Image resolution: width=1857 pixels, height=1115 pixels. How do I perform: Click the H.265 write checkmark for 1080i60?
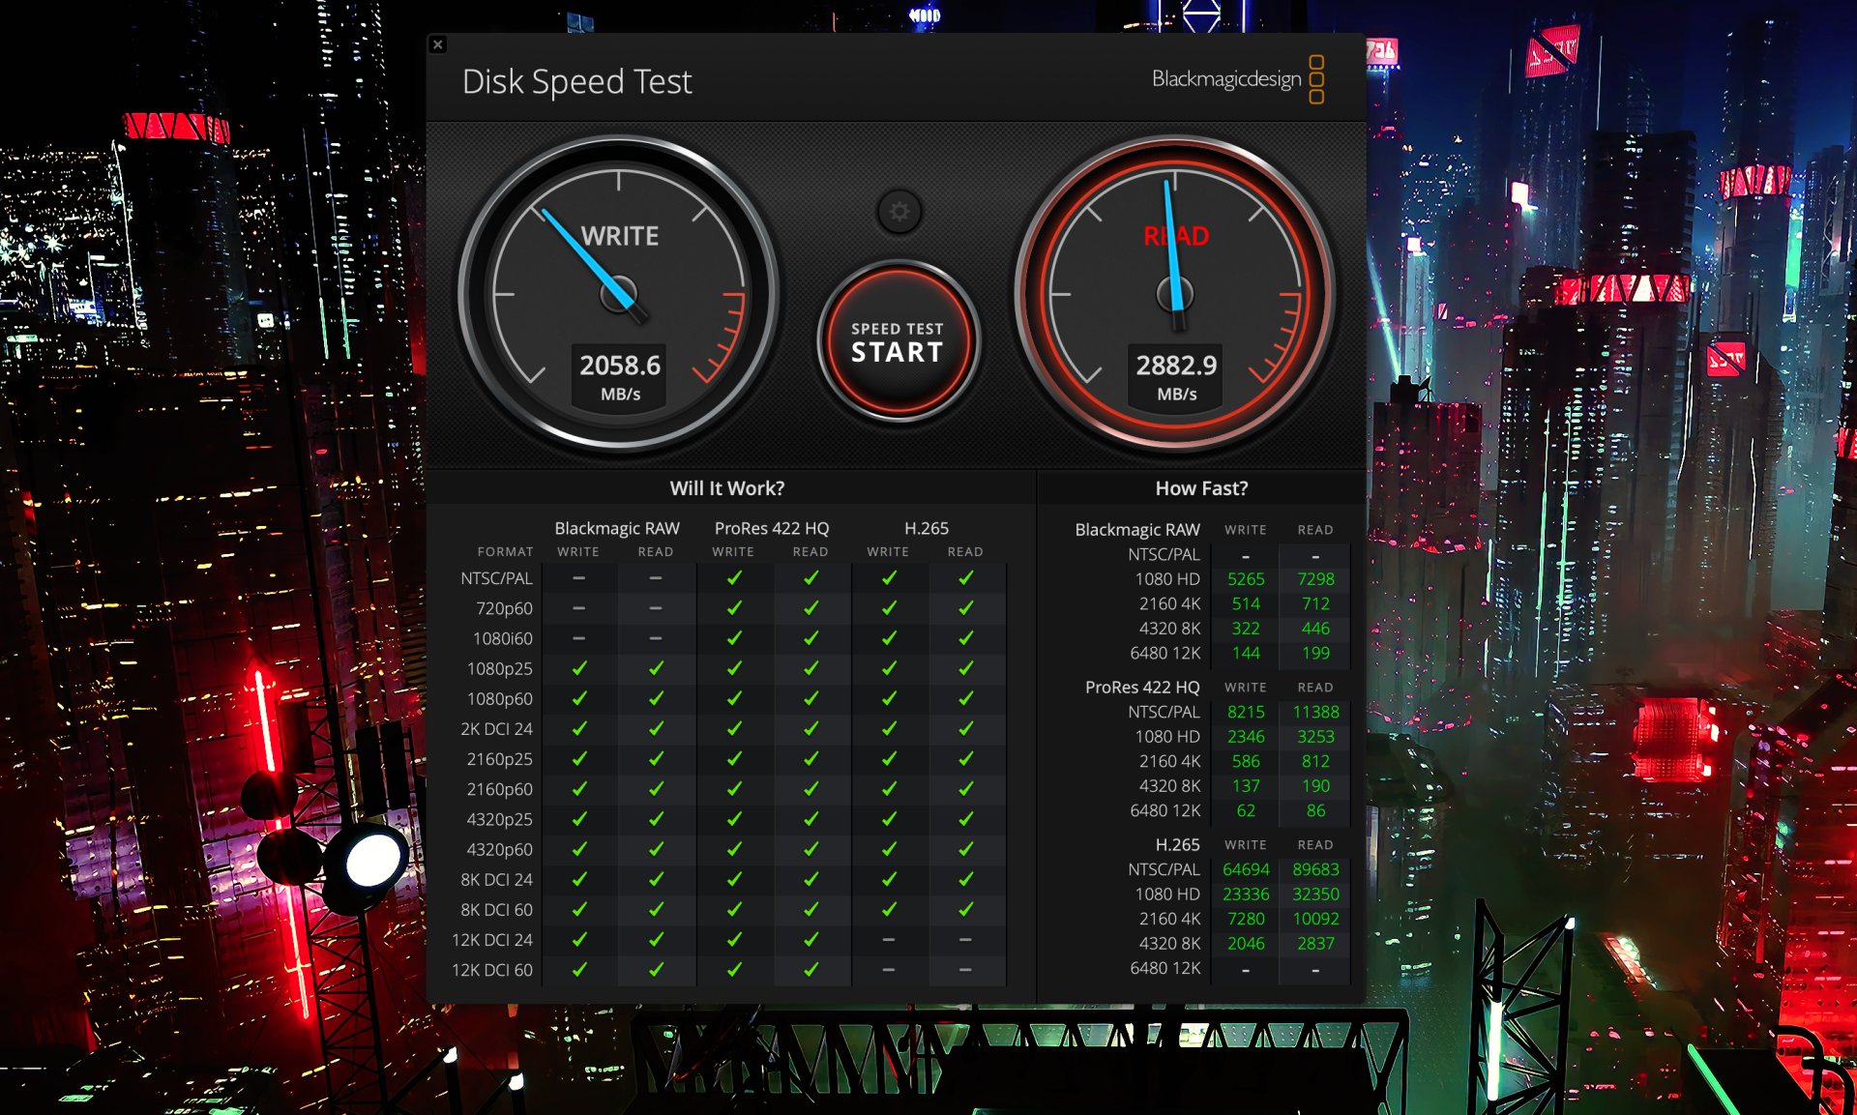click(889, 638)
